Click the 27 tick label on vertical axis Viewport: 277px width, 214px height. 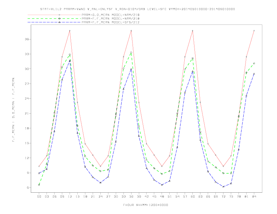click(x=27, y=84)
